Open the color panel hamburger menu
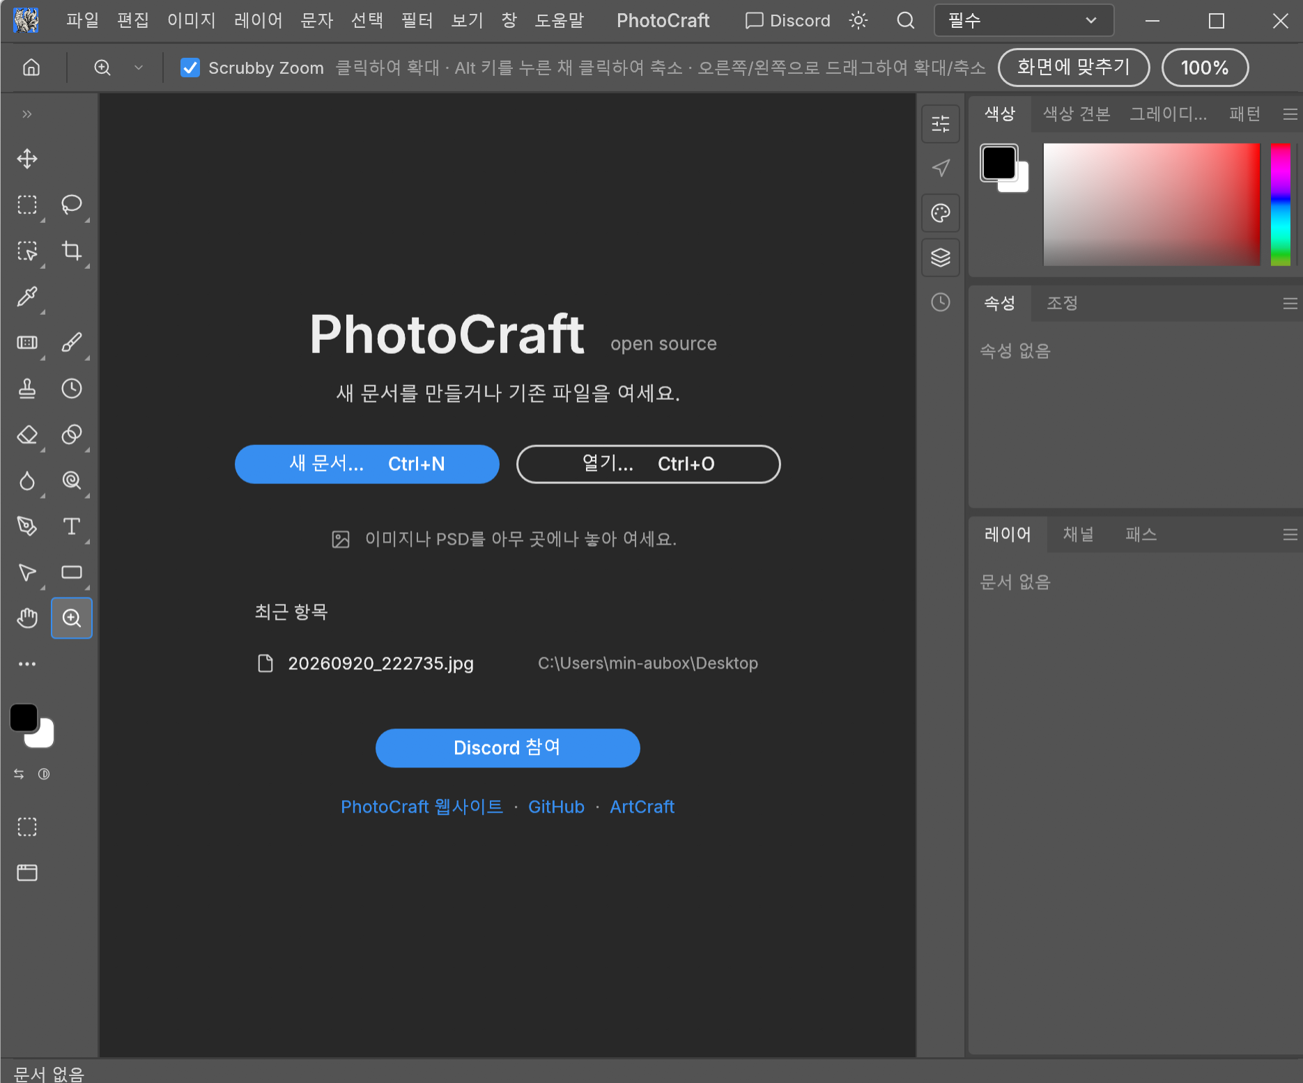 [x=1290, y=114]
